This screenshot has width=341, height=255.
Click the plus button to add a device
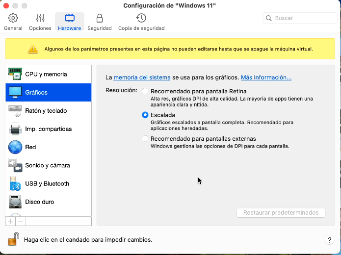[10, 222]
